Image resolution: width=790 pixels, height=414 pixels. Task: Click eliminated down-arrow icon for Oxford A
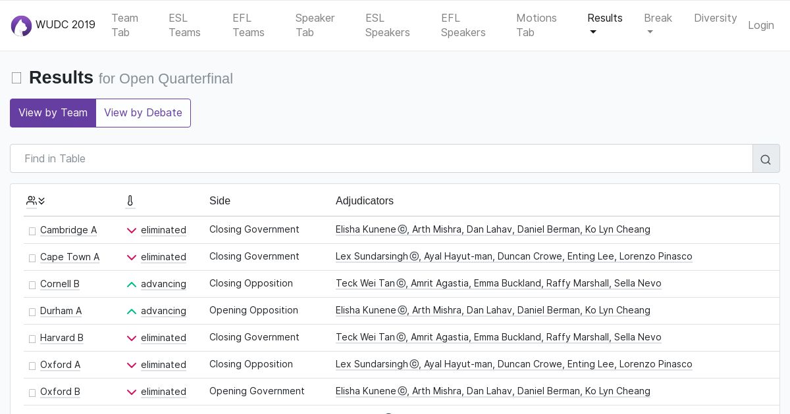[x=132, y=365]
